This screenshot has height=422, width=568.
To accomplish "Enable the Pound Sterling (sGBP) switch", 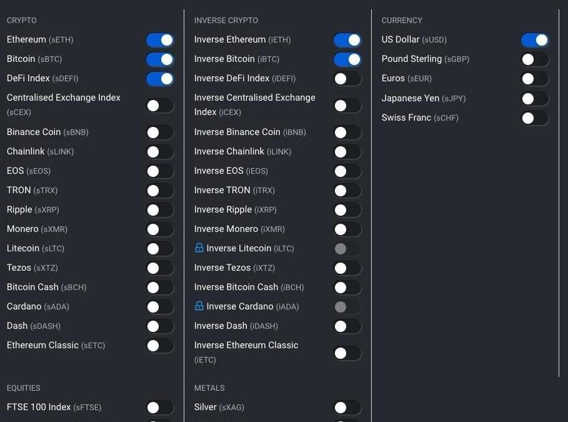I will [x=535, y=59].
